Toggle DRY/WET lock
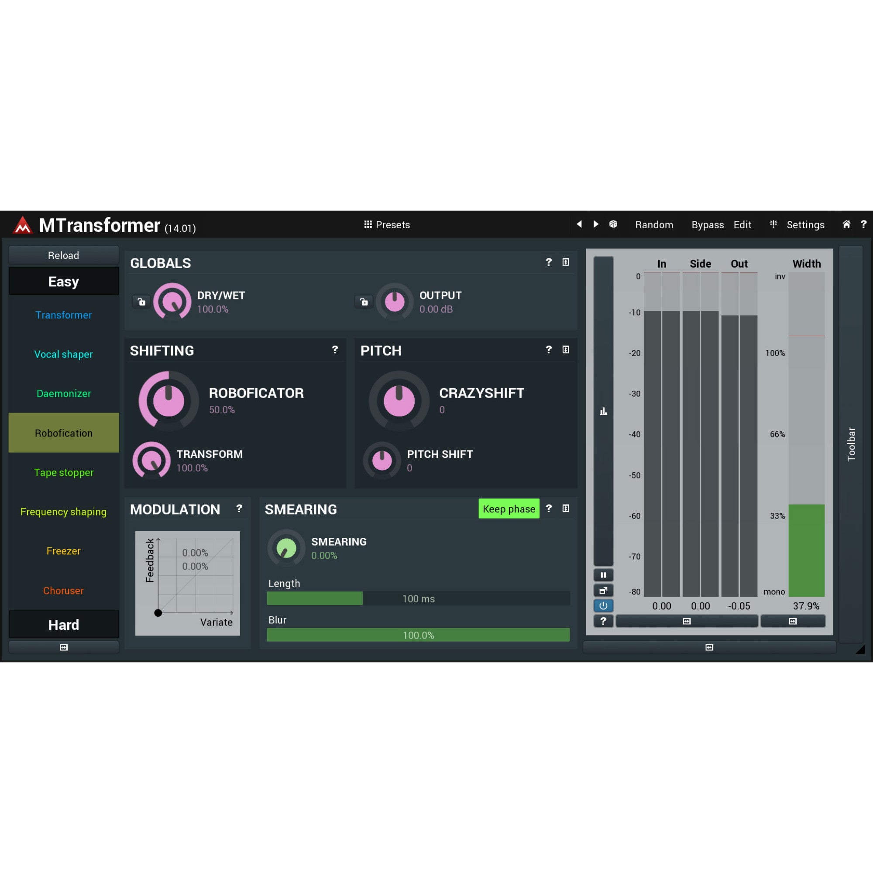Viewport: 873px width, 873px height. click(x=141, y=301)
